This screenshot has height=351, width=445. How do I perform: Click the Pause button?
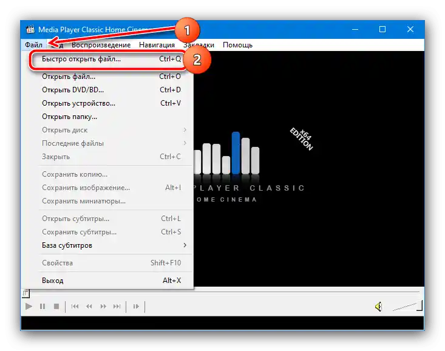pyautogui.click(x=42, y=307)
